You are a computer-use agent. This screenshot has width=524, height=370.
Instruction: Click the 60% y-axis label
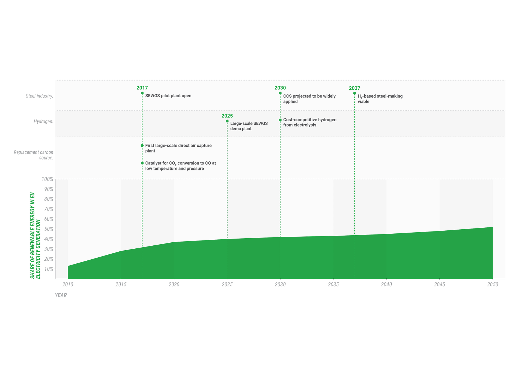(x=49, y=219)
